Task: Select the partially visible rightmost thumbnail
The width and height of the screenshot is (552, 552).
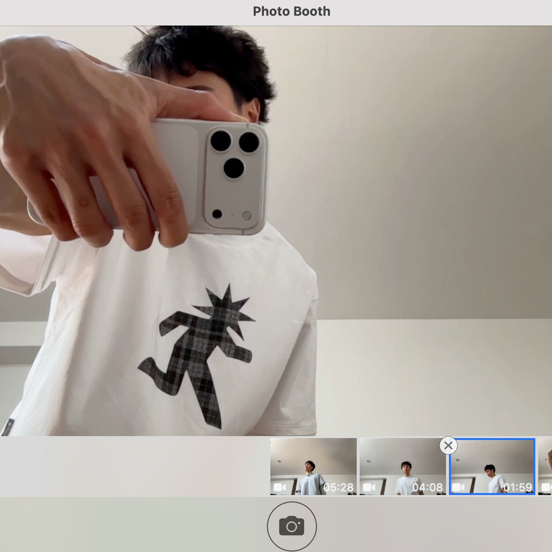Action: 545,467
